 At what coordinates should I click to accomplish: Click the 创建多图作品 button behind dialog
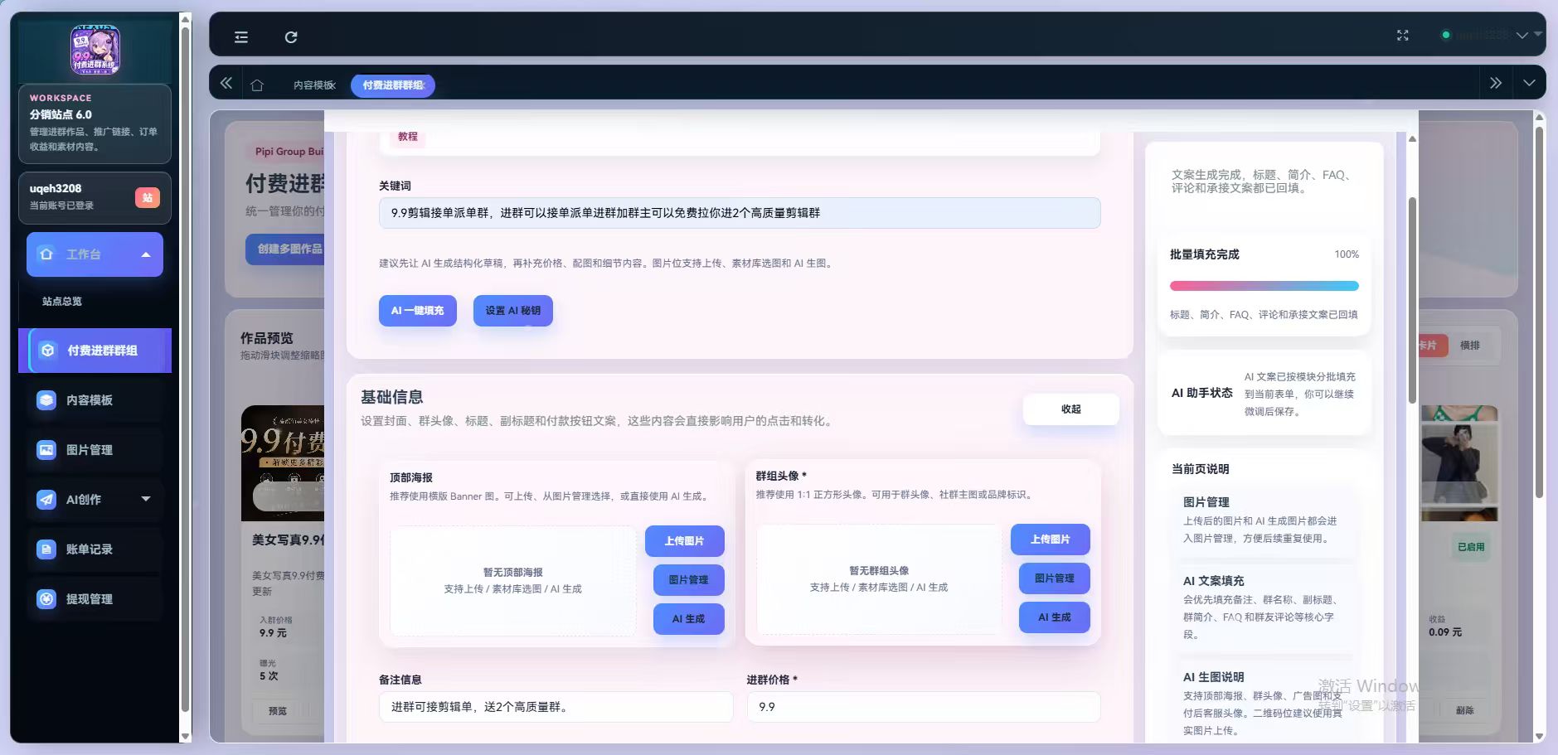(x=285, y=249)
